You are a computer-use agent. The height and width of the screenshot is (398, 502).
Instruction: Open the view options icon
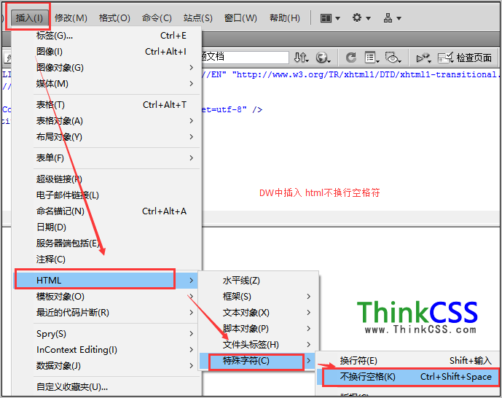click(372, 58)
